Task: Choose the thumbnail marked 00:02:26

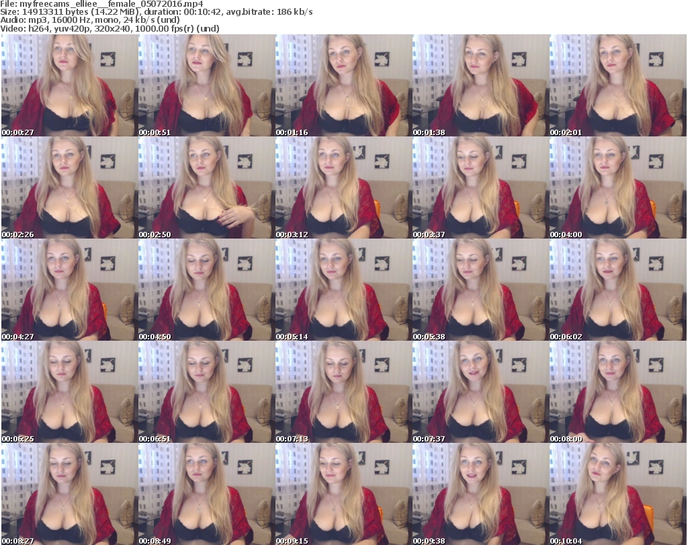Action: coord(69,187)
